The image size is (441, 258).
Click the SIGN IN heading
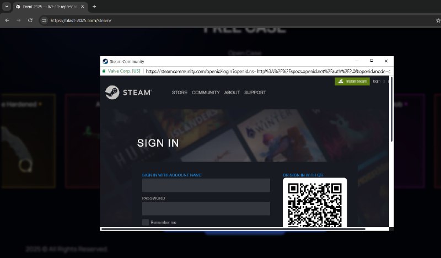pyautogui.click(x=158, y=143)
